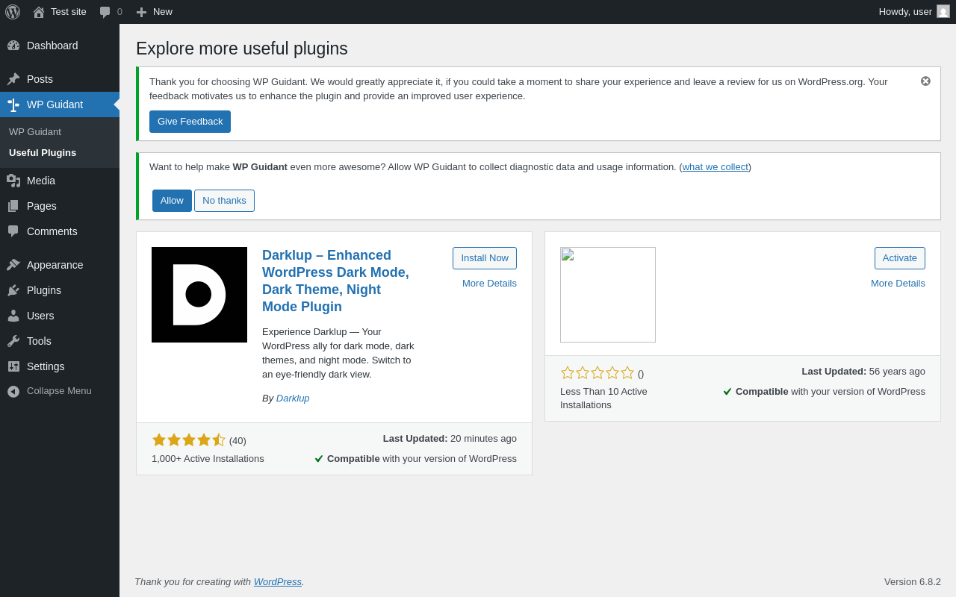Decline tracking with No thanks

click(224, 201)
